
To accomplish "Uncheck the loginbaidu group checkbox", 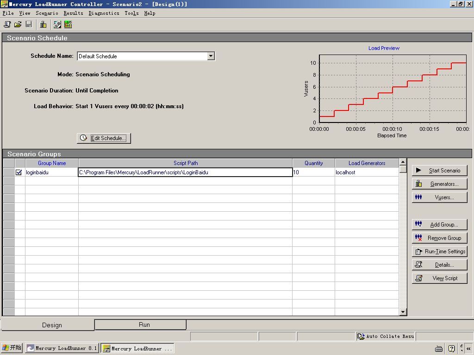I will point(19,172).
